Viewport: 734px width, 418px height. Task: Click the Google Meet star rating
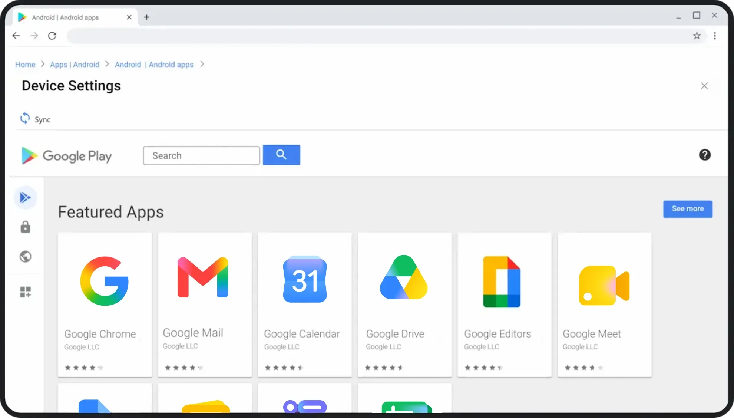coord(584,368)
